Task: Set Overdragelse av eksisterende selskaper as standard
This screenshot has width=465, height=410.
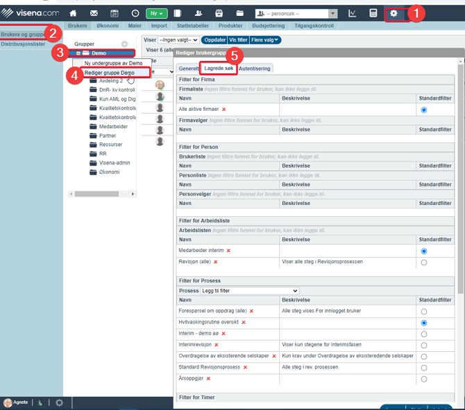Action: coord(424,357)
